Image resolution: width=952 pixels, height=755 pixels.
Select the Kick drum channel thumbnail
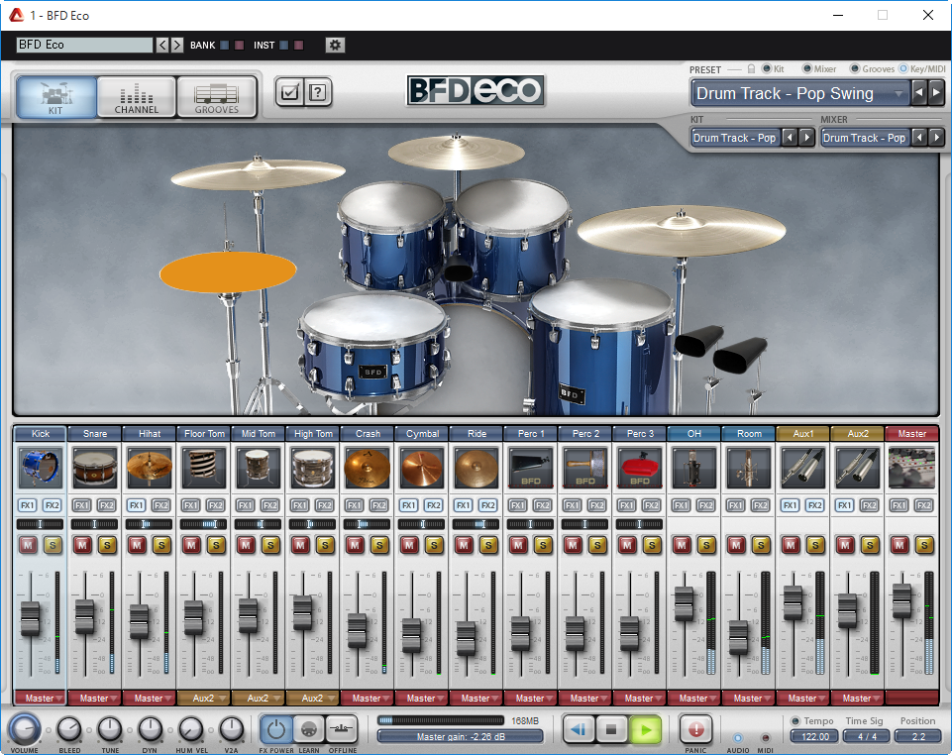pos(40,467)
